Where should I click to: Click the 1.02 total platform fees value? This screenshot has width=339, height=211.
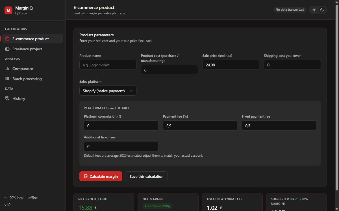click(212, 208)
